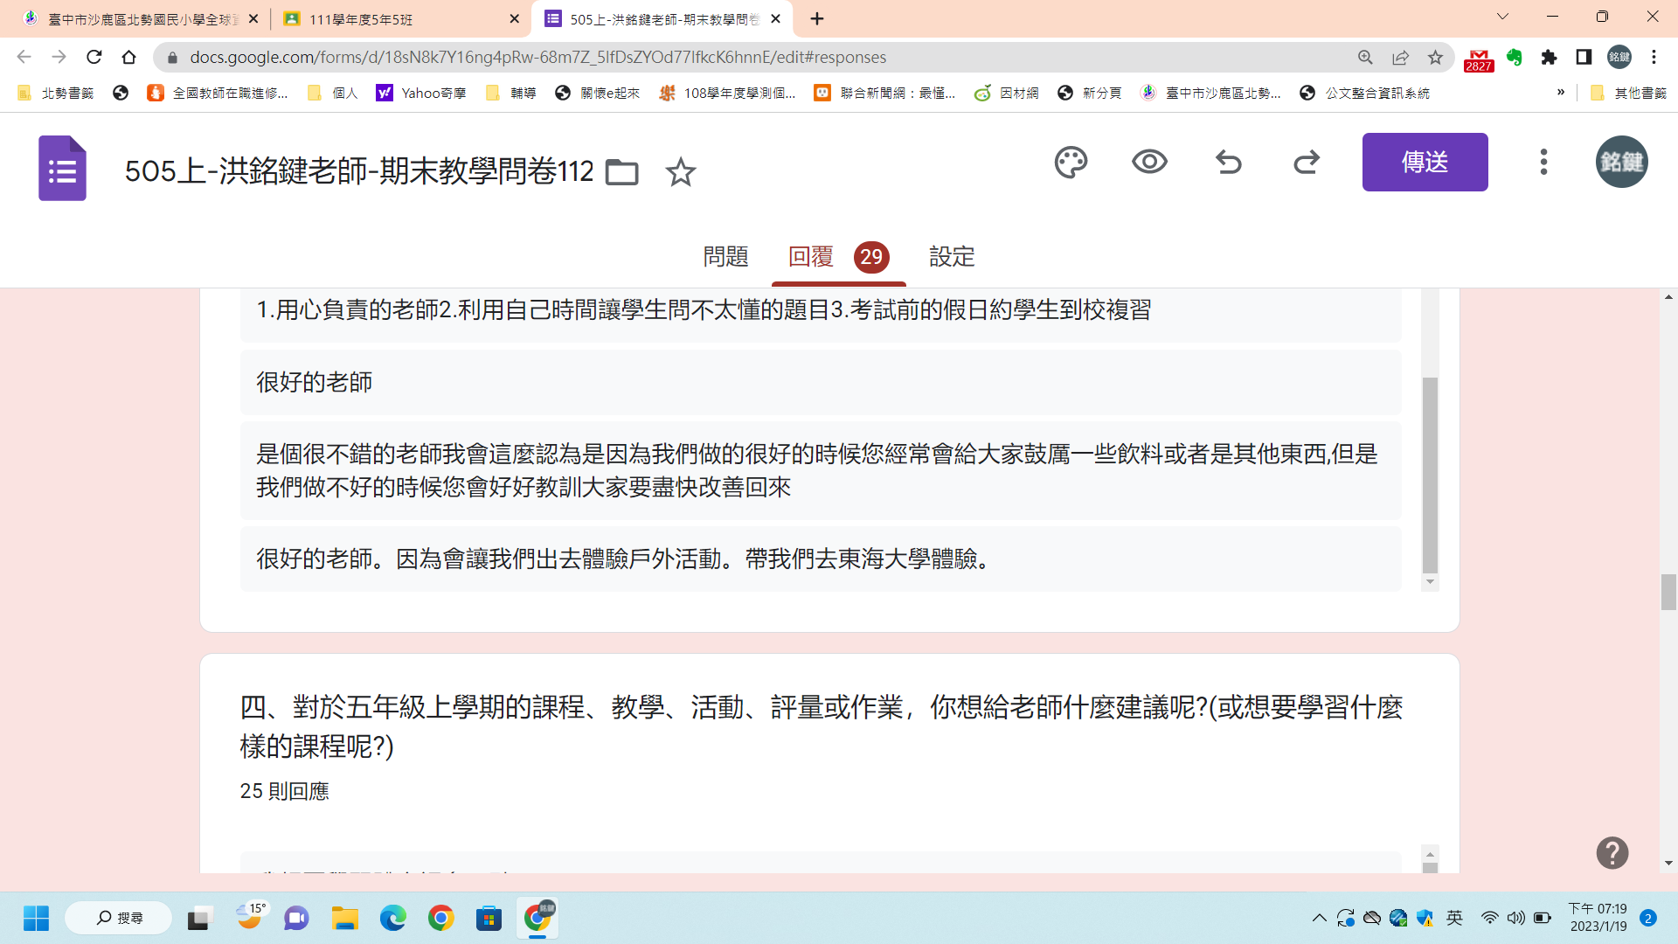Open the extensions puzzle icon
The height and width of the screenshot is (944, 1678).
pos(1549,57)
